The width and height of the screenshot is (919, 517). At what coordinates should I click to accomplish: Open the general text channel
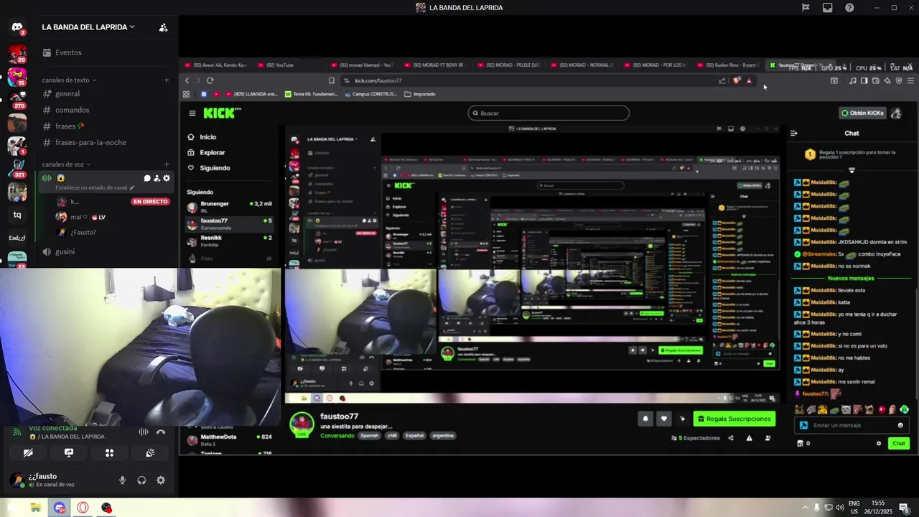coord(67,94)
